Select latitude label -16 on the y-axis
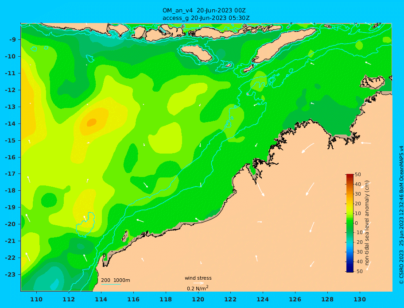The height and width of the screenshot is (308, 404). (12, 157)
